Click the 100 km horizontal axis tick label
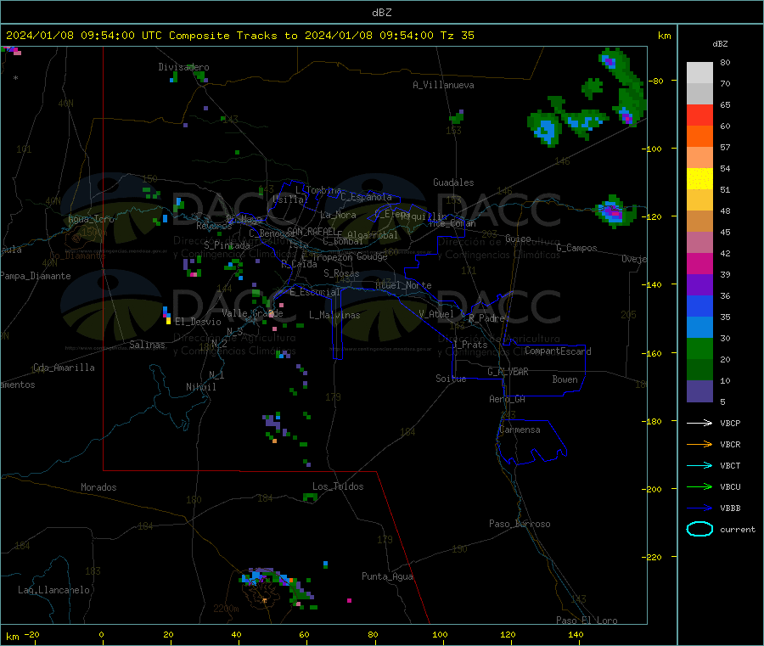 (440, 634)
